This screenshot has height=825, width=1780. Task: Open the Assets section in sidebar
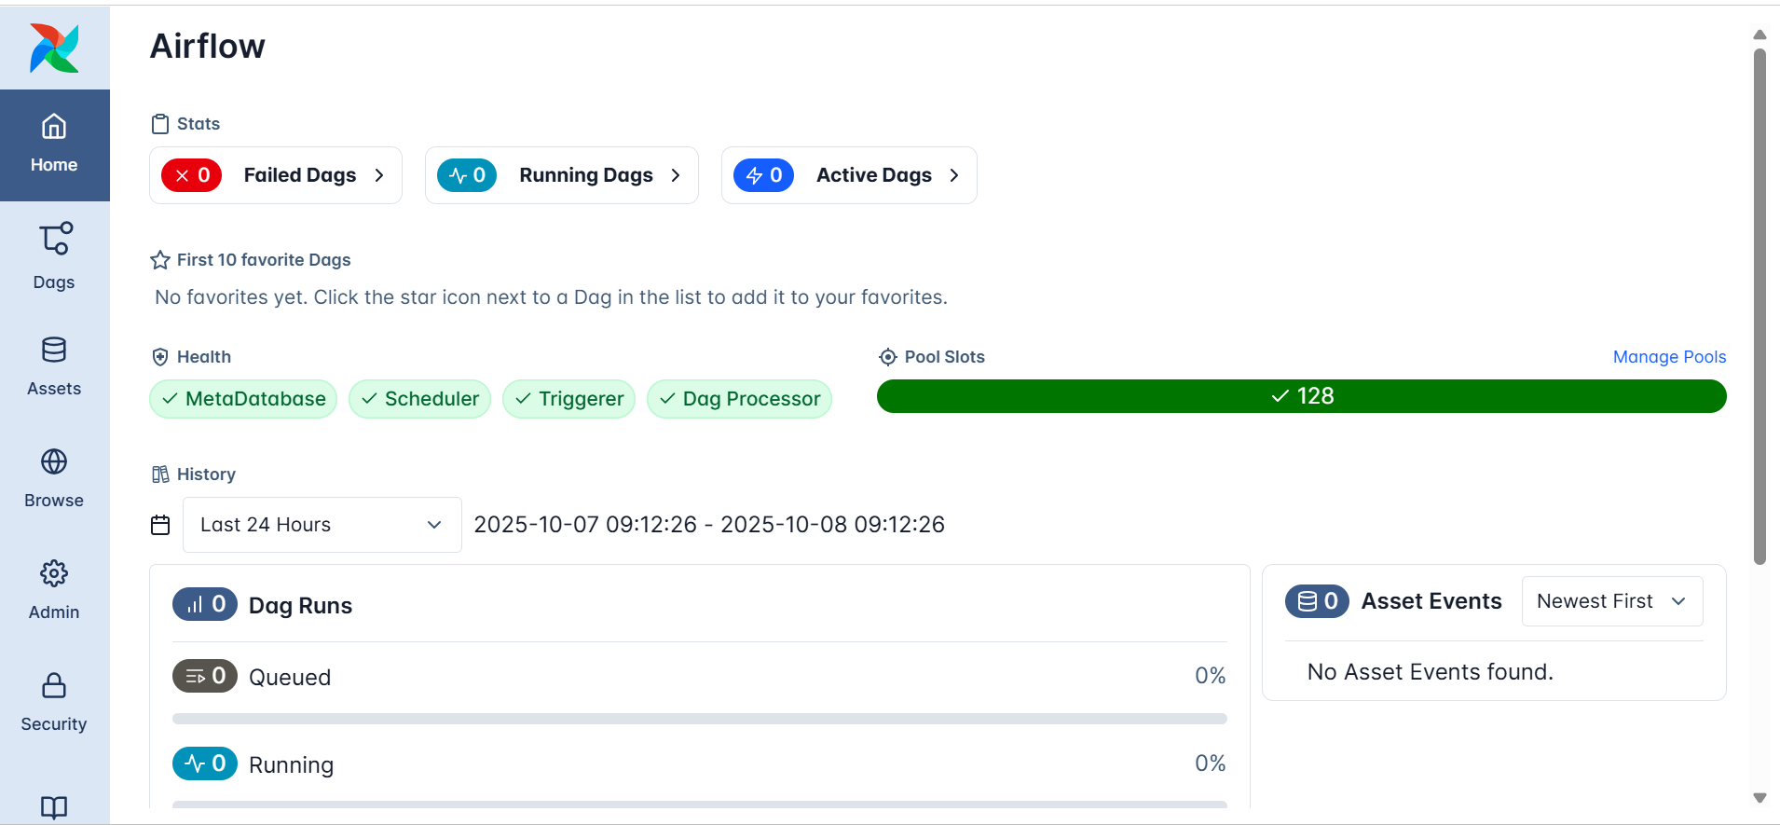pyautogui.click(x=54, y=366)
